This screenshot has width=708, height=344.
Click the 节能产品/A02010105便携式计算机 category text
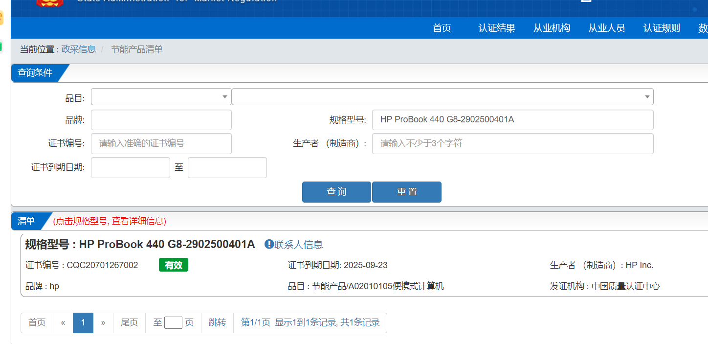(378, 286)
